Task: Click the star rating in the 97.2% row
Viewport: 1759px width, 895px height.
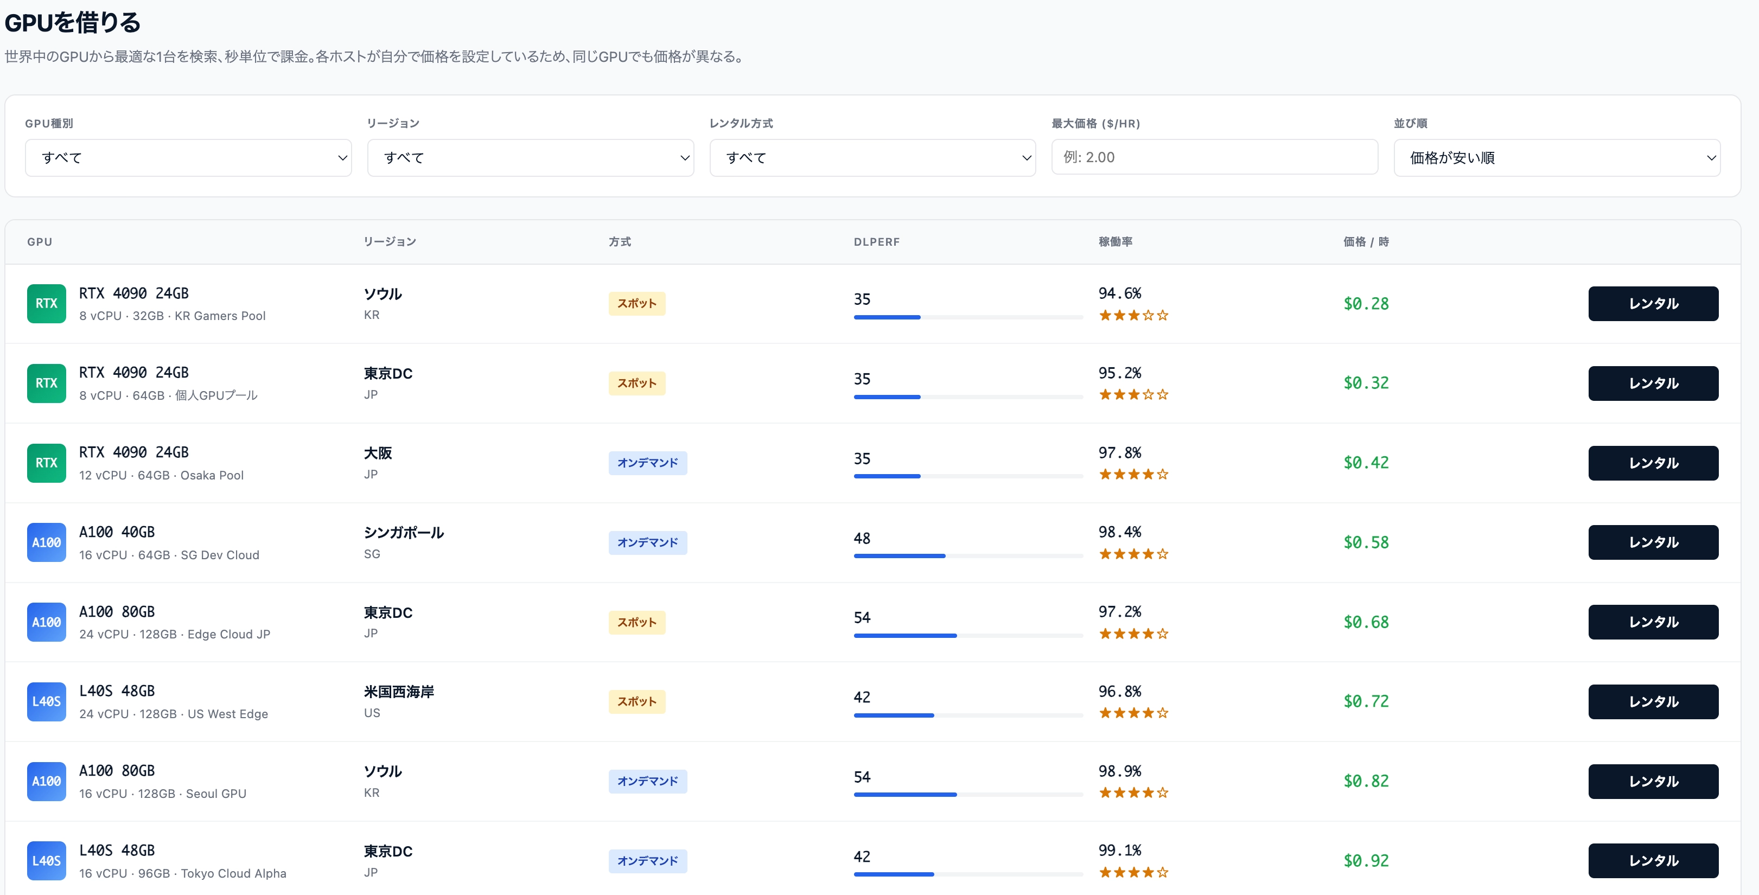Action: (x=1133, y=634)
